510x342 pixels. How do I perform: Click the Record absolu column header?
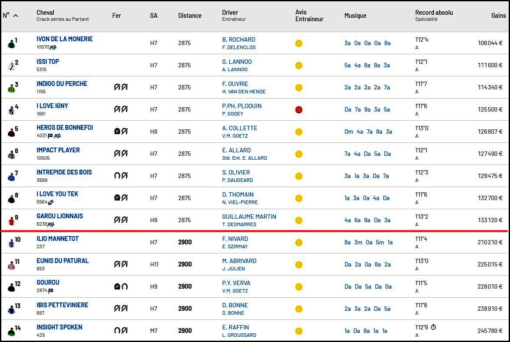point(434,13)
